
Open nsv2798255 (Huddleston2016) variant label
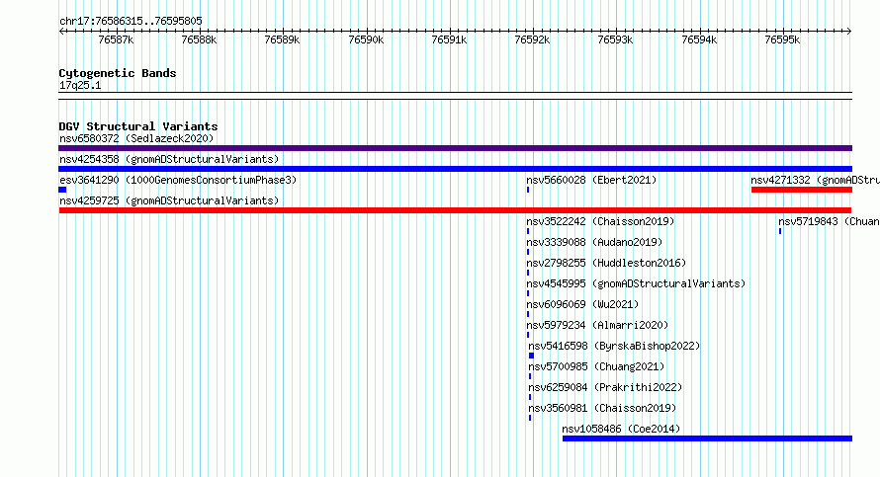[x=606, y=263]
